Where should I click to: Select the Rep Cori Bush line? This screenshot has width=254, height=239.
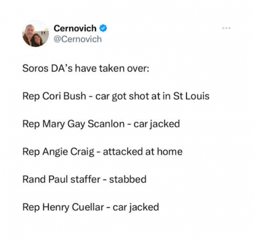pos(116,96)
